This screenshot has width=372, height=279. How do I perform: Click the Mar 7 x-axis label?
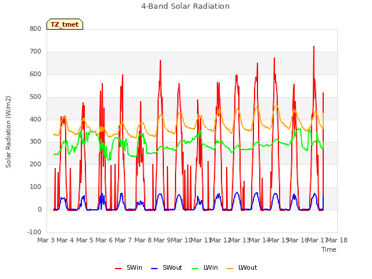(x=123, y=240)
